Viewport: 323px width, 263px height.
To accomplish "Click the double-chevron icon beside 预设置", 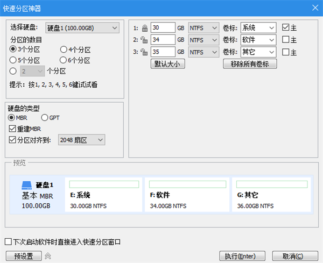I will 48,256.
